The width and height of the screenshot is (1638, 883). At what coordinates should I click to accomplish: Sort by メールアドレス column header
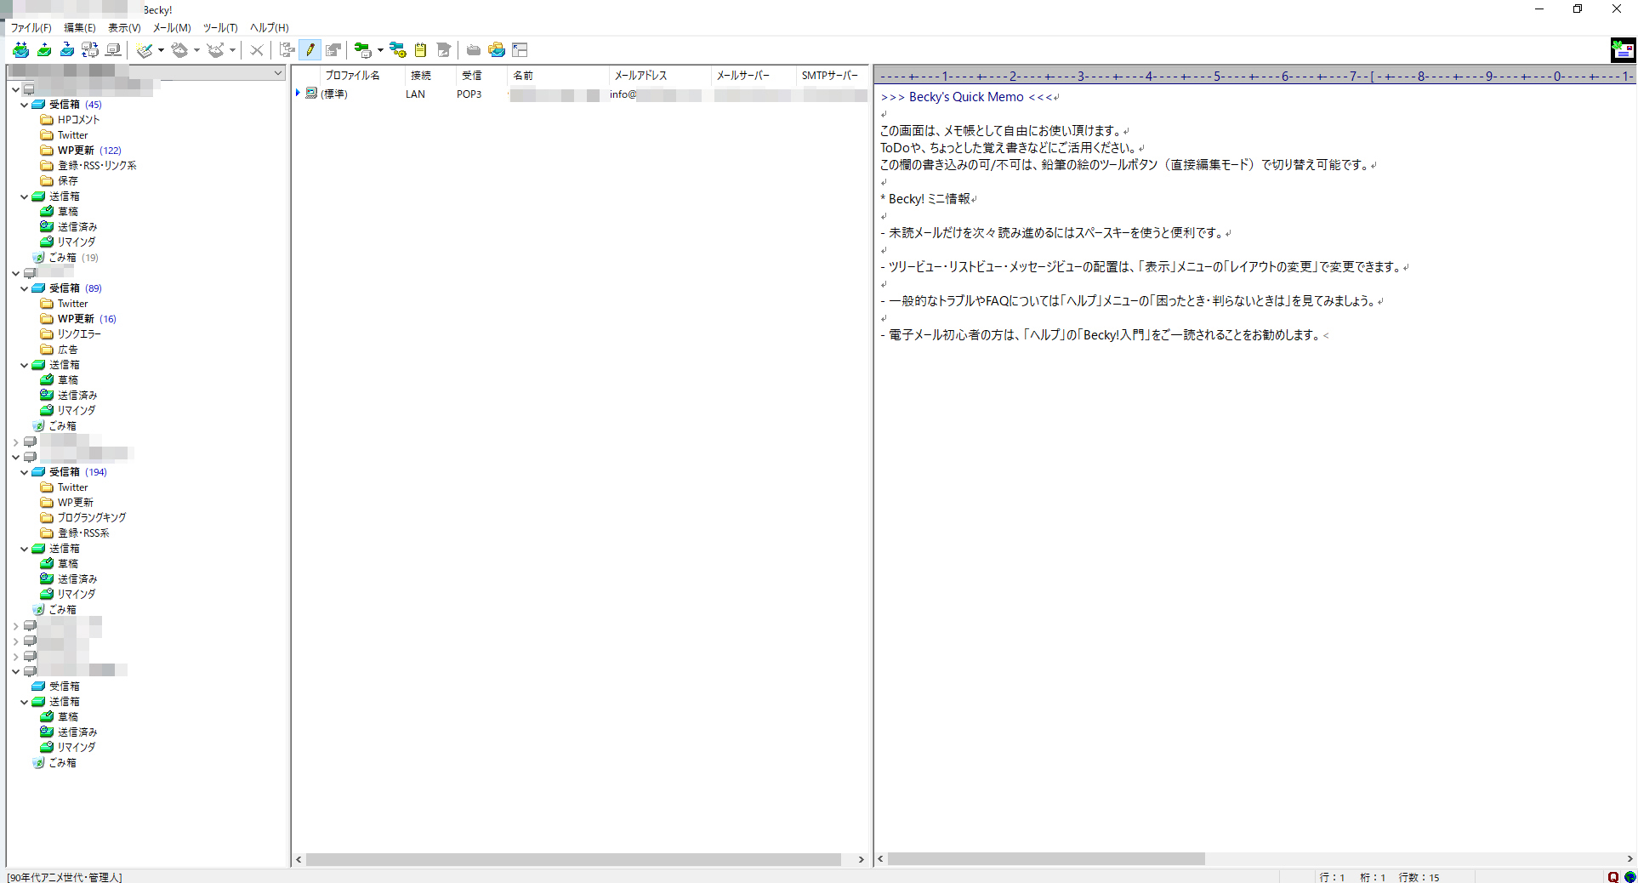tap(659, 75)
